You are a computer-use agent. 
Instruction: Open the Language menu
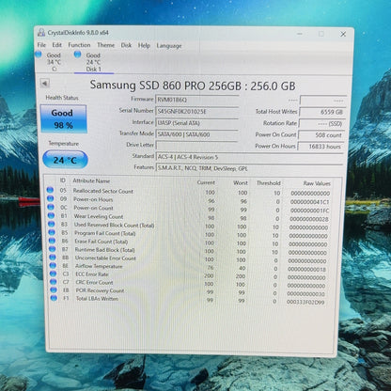tap(169, 46)
